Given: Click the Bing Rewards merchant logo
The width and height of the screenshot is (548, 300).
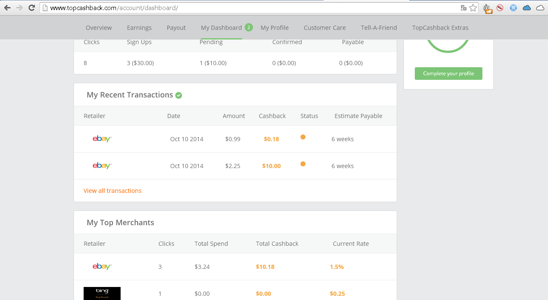Looking at the screenshot, I should [102, 293].
